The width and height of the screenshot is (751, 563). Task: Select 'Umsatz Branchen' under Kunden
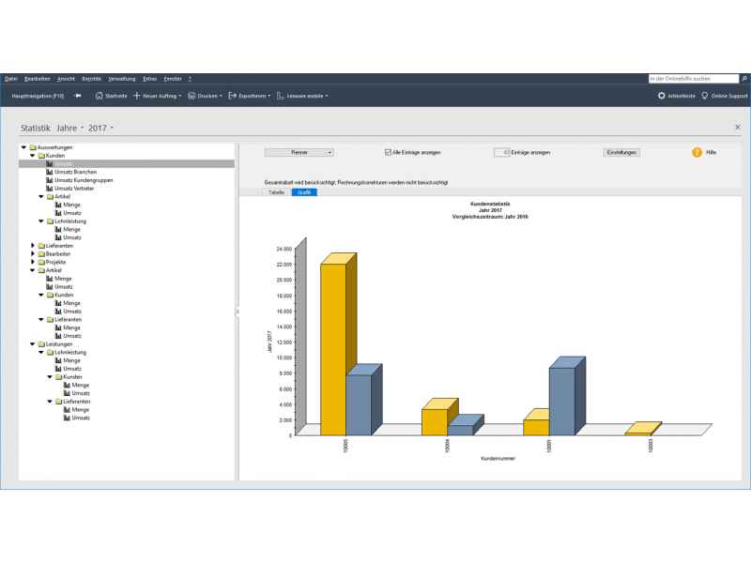click(73, 173)
